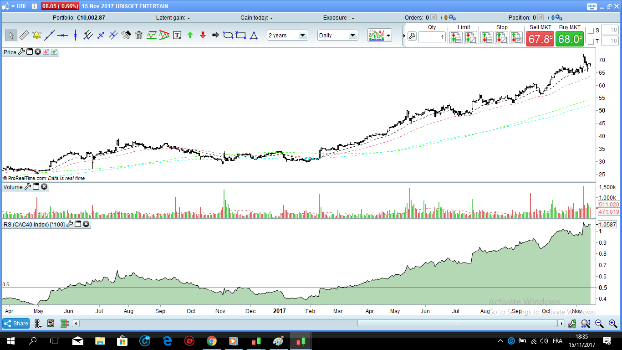Click the trash bin delete-objects icon
This screenshot has height=350, width=622.
(x=139, y=35)
